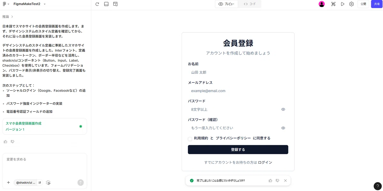Click the plus icon in chat input
This screenshot has height=191, width=383.
[8, 182]
